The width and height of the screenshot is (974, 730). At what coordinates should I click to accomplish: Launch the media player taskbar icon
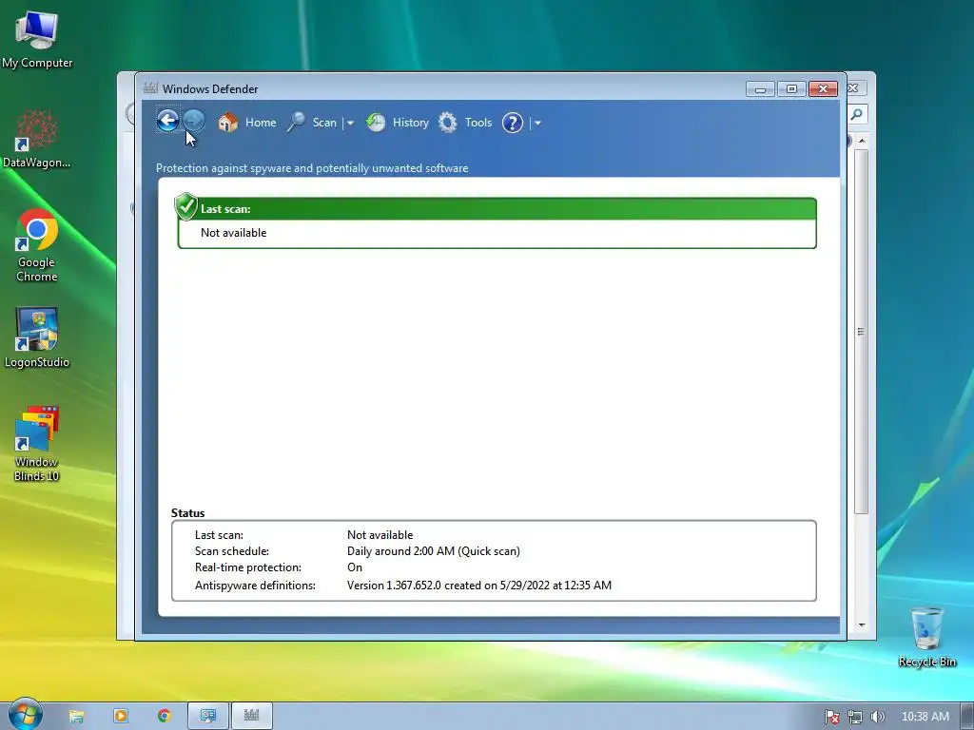[x=121, y=717]
